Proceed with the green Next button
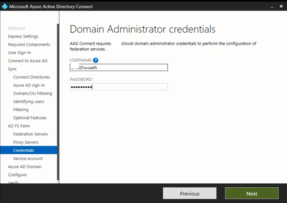Screen dimensions: 287x203 click(252, 193)
